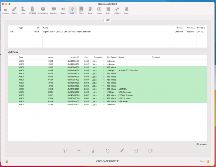The image size is (216, 167).
Task: Open connector dropdown for HS01
Action: 98,61
